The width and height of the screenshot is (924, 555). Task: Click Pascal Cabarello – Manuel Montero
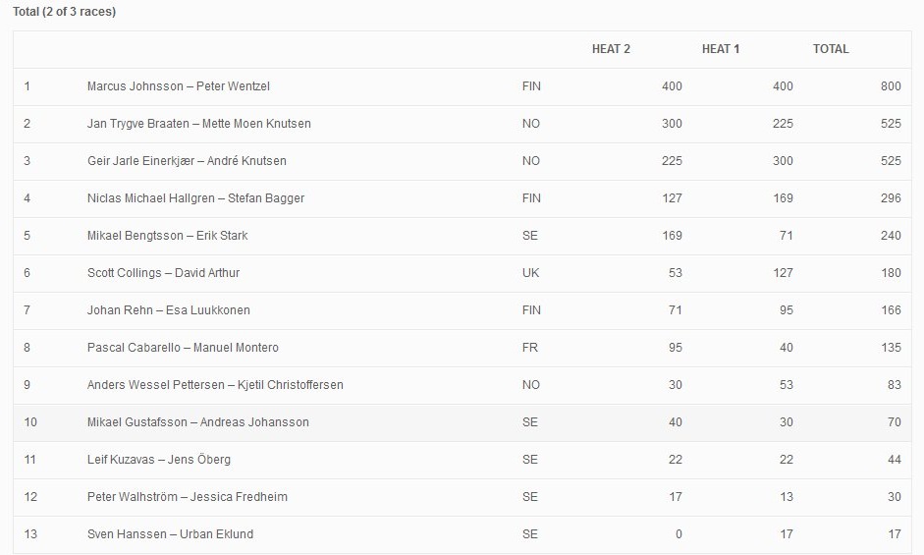pos(183,348)
